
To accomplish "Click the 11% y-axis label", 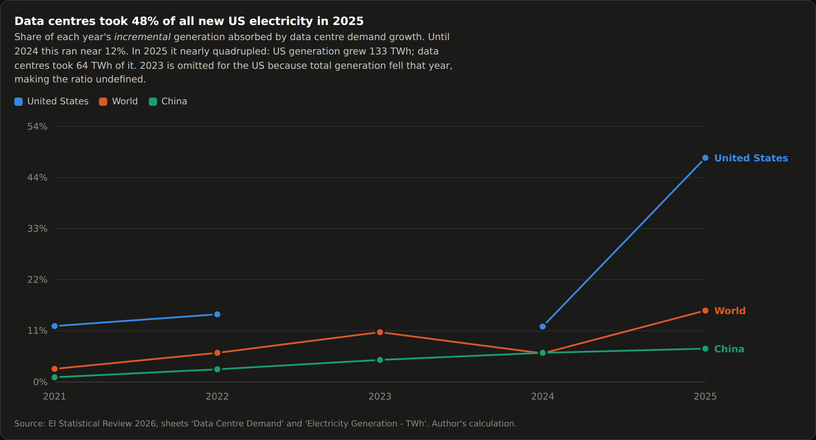I will [37, 331].
